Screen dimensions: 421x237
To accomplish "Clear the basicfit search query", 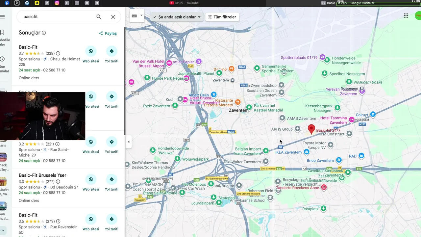I will (x=113, y=17).
